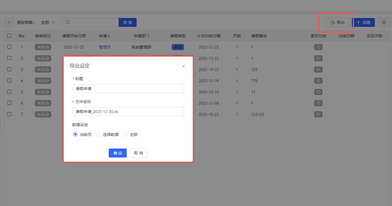Select the 全部 radio option in dialog

[x=125, y=135]
